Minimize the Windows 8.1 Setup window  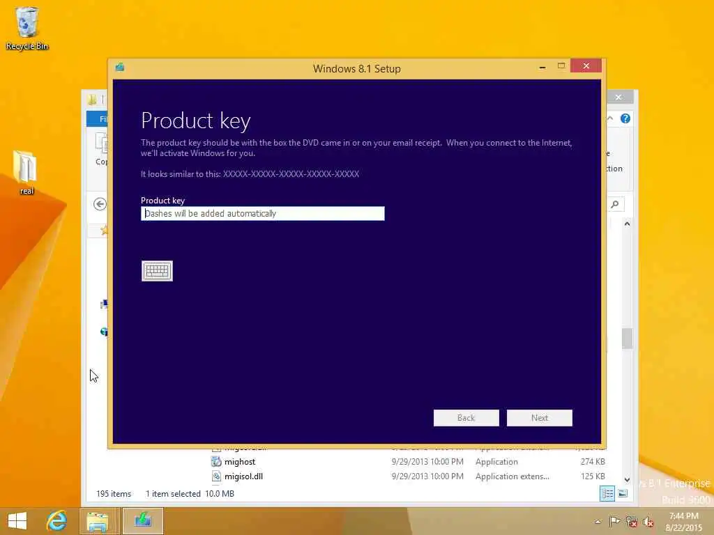pos(542,67)
